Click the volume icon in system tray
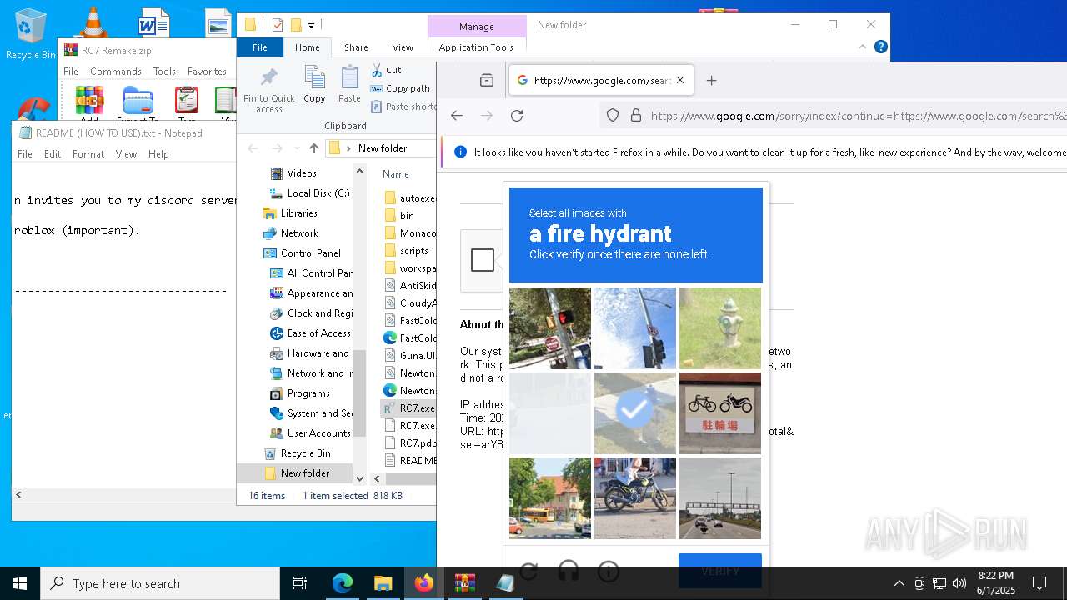 [959, 583]
